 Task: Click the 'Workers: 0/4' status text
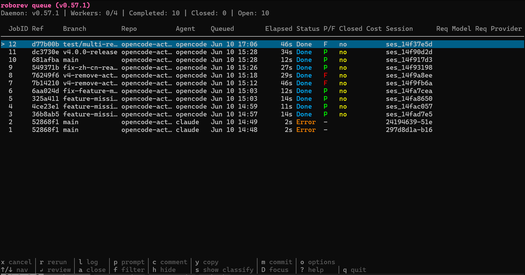pos(94,13)
